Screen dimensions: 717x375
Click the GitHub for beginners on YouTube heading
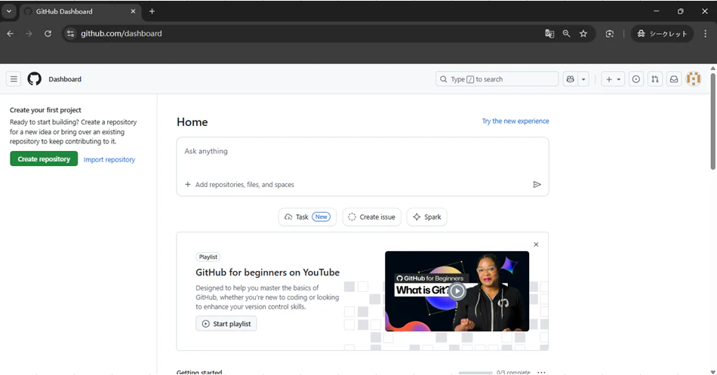click(267, 272)
